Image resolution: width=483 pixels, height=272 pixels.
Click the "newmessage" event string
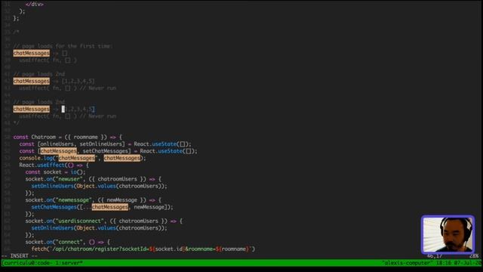click(x=74, y=199)
